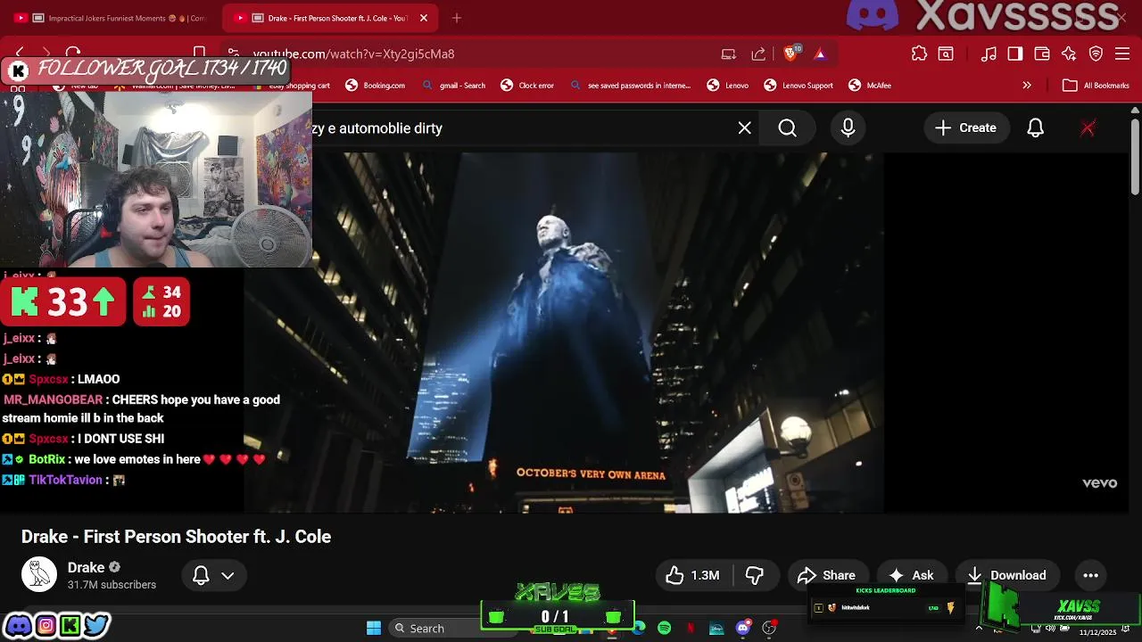Open YouTube notifications bell

pos(1035,128)
